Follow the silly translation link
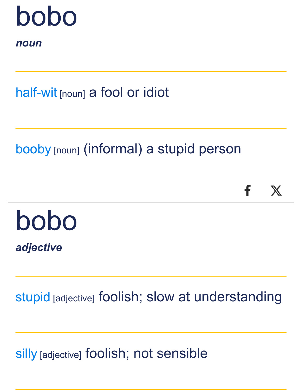This screenshot has width=302, height=392. point(26,354)
